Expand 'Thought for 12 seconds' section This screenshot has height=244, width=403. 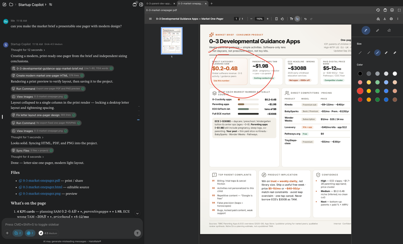[x=28, y=50]
